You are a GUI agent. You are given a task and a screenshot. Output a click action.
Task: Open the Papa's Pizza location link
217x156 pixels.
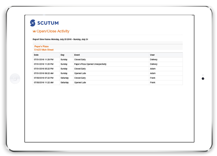pos(41,46)
